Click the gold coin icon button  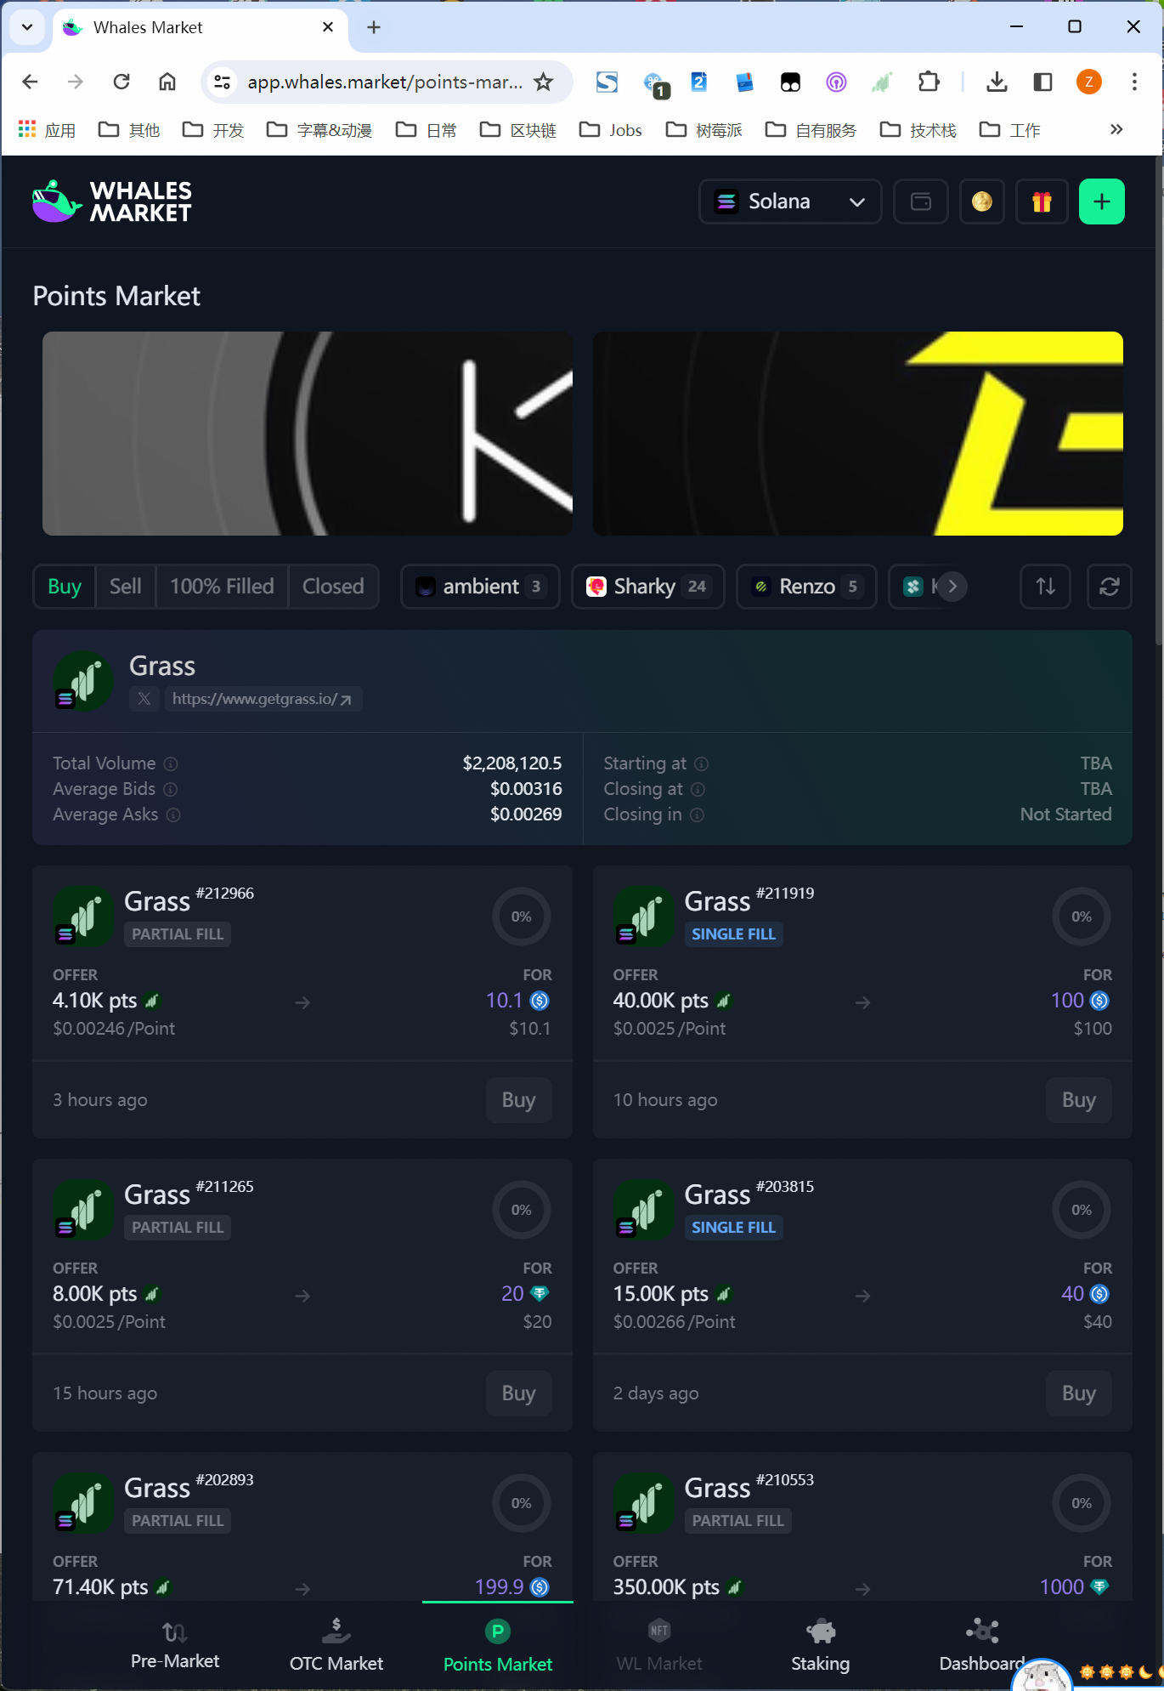point(982,201)
